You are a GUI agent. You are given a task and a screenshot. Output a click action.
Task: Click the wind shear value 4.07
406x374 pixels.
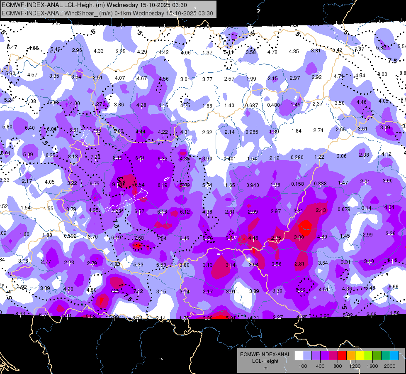pos(120,78)
